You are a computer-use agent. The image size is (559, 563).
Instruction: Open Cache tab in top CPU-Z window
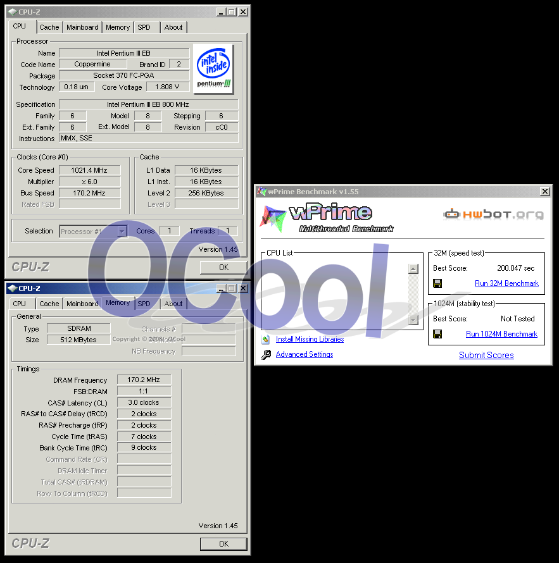pos(49,27)
